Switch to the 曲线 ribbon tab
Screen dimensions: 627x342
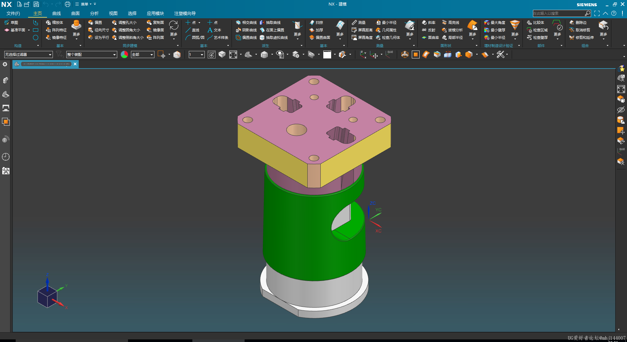tap(56, 13)
